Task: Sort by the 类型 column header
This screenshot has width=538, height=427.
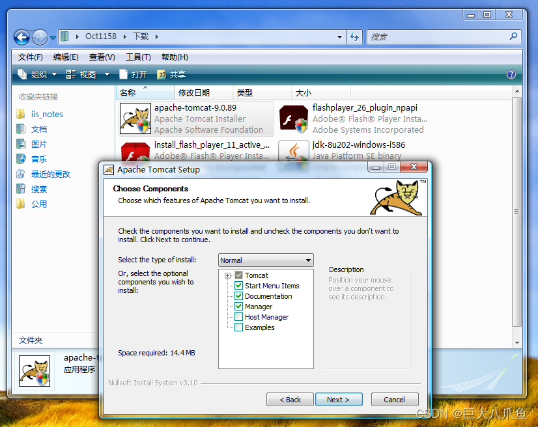Action: tap(262, 93)
